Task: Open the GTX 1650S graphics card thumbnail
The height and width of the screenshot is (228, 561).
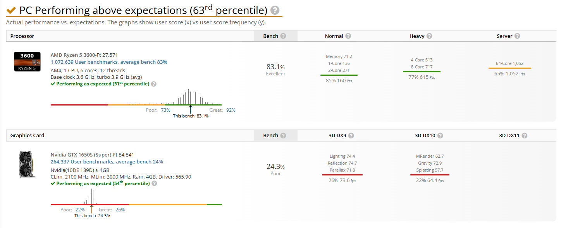Action: tap(27, 165)
